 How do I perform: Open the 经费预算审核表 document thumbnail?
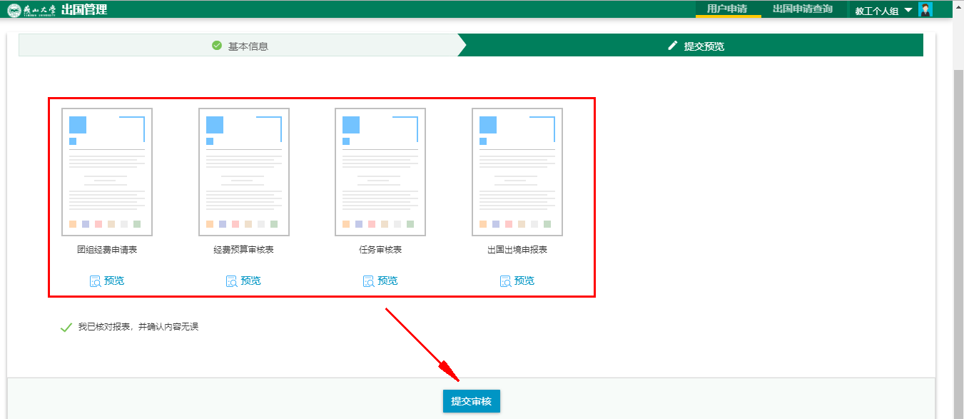coord(243,172)
